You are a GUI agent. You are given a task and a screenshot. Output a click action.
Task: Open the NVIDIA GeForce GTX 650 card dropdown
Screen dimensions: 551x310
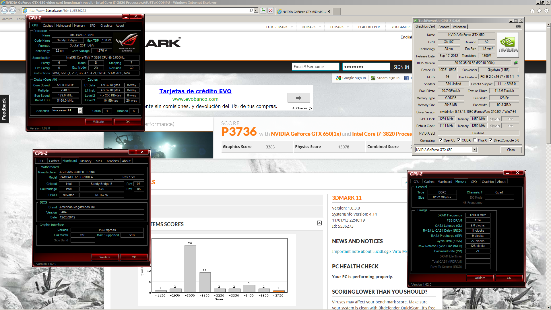(474, 150)
